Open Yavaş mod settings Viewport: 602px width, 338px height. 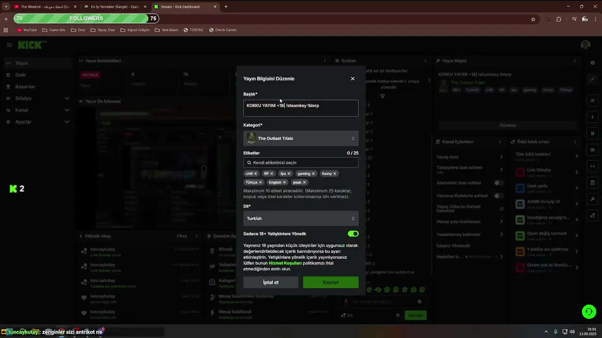[x=470, y=157]
